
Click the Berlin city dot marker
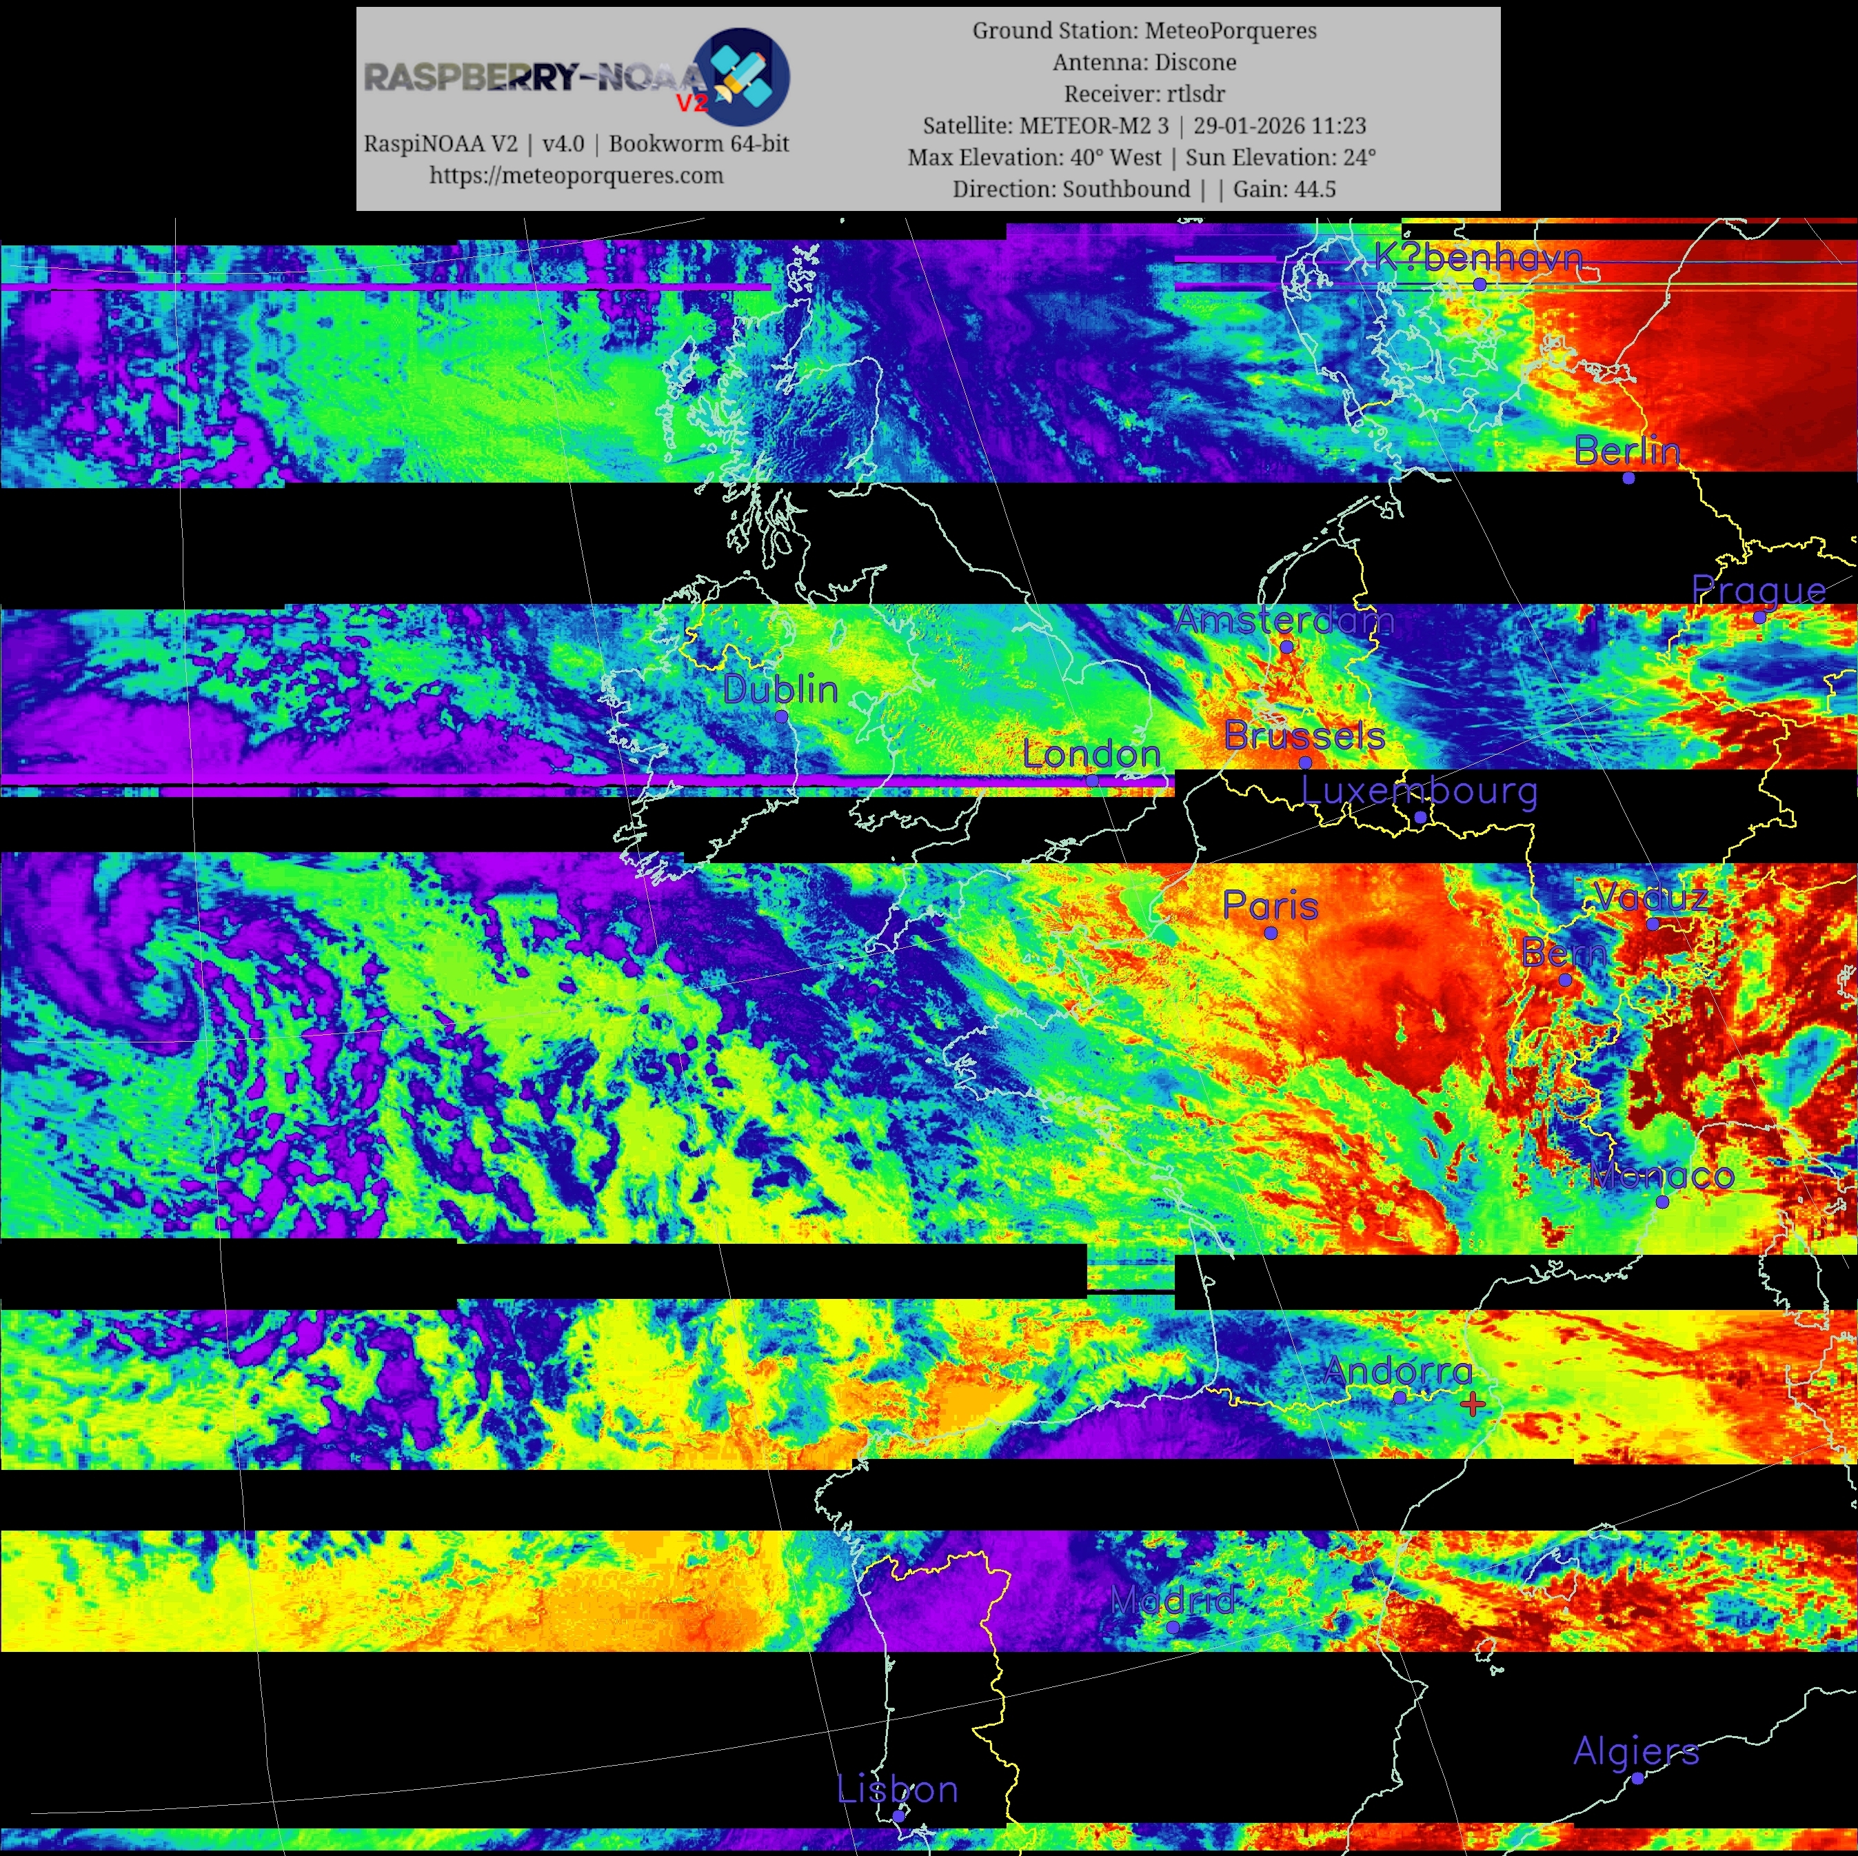point(1628,478)
